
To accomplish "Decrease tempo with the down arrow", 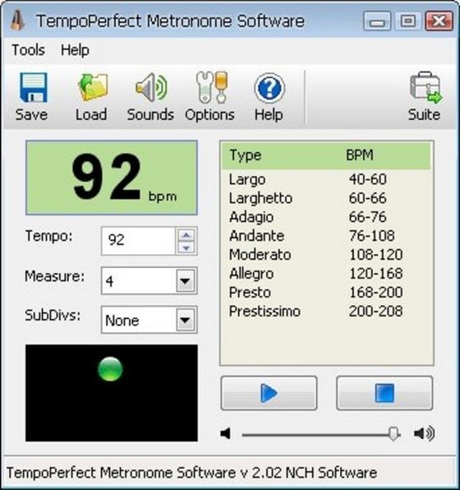I will click(x=186, y=248).
